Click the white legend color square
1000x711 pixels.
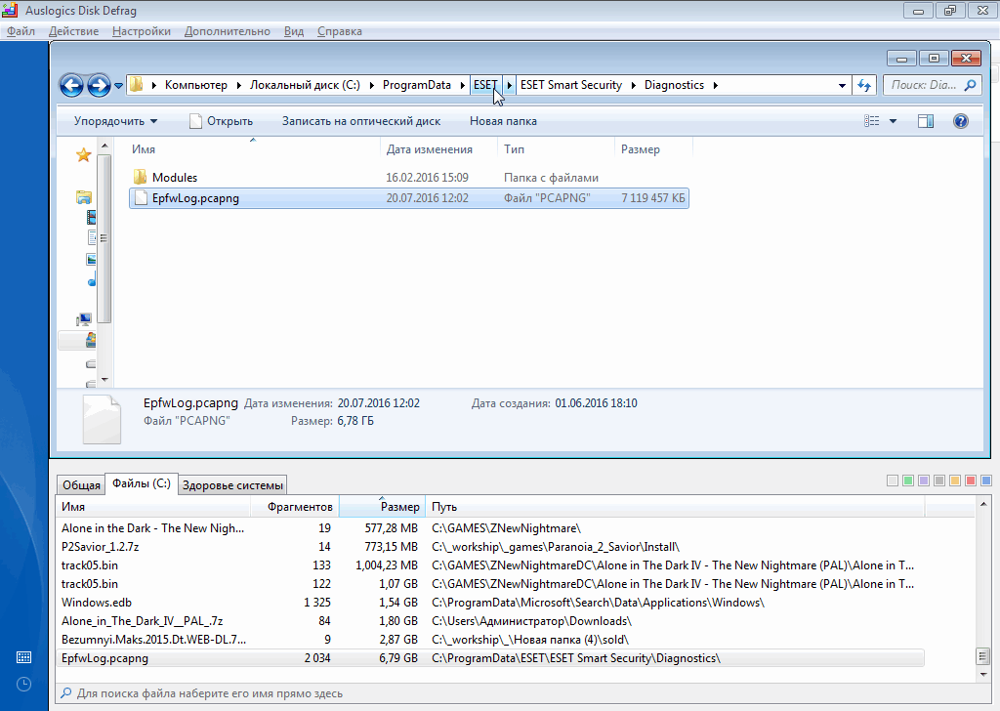[893, 481]
